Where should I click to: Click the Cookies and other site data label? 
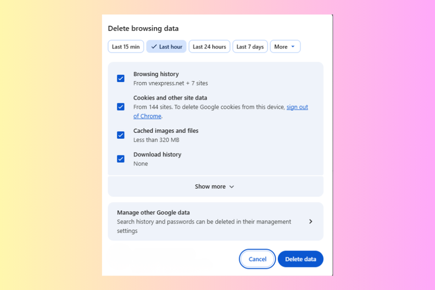(x=170, y=98)
